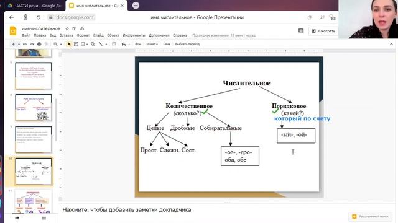Insert an image from toolbar

(83, 44)
